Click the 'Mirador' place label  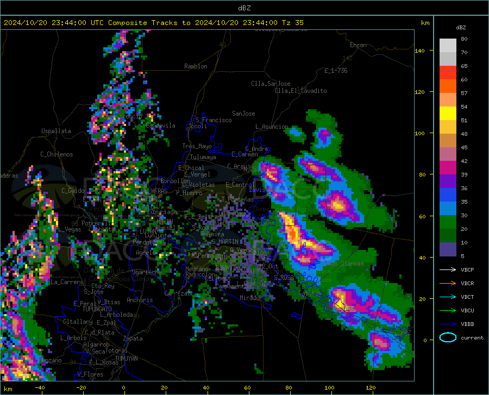tap(250, 298)
